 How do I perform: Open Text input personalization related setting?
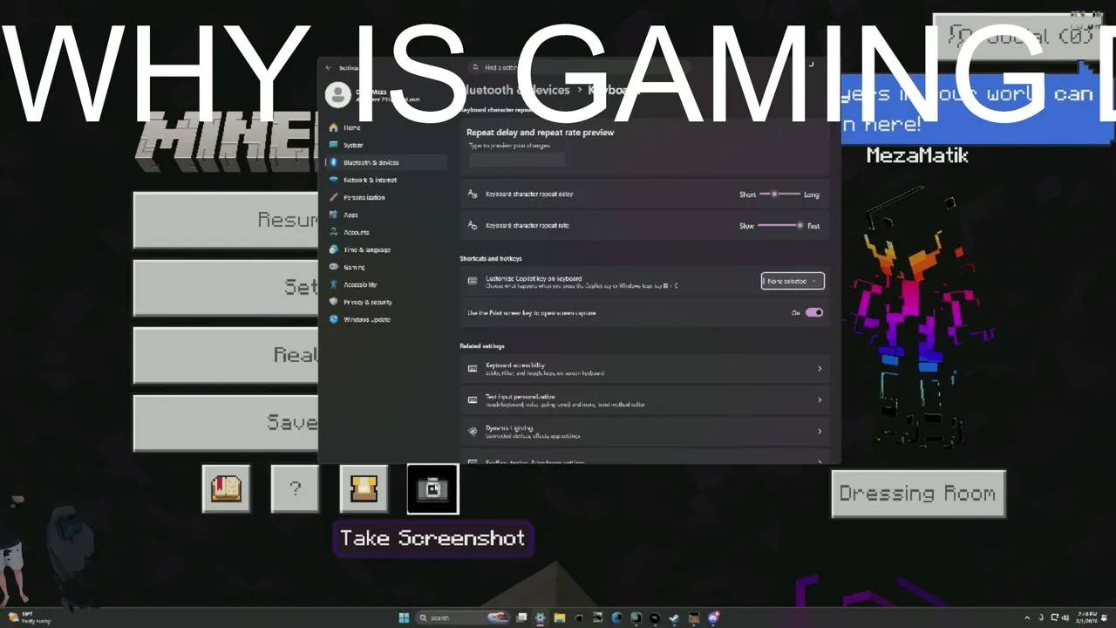(x=645, y=400)
